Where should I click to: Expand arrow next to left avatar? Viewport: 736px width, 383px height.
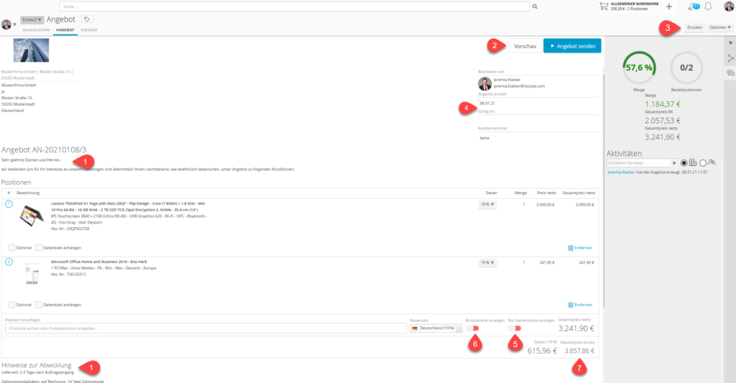coord(14,24)
